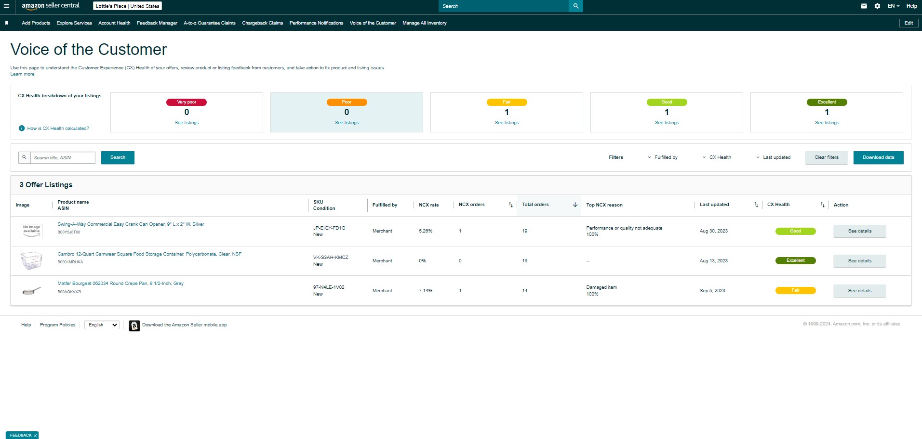
Task: Open Add Products menu item
Action: pyautogui.click(x=36, y=23)
